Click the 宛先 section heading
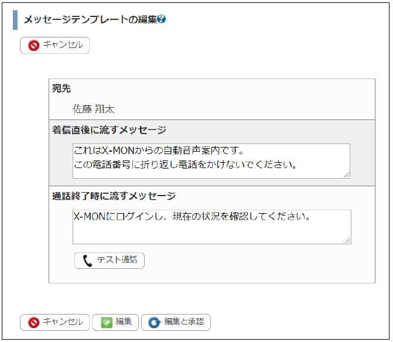This screenshot has height=342, width=393. point(61,88)
